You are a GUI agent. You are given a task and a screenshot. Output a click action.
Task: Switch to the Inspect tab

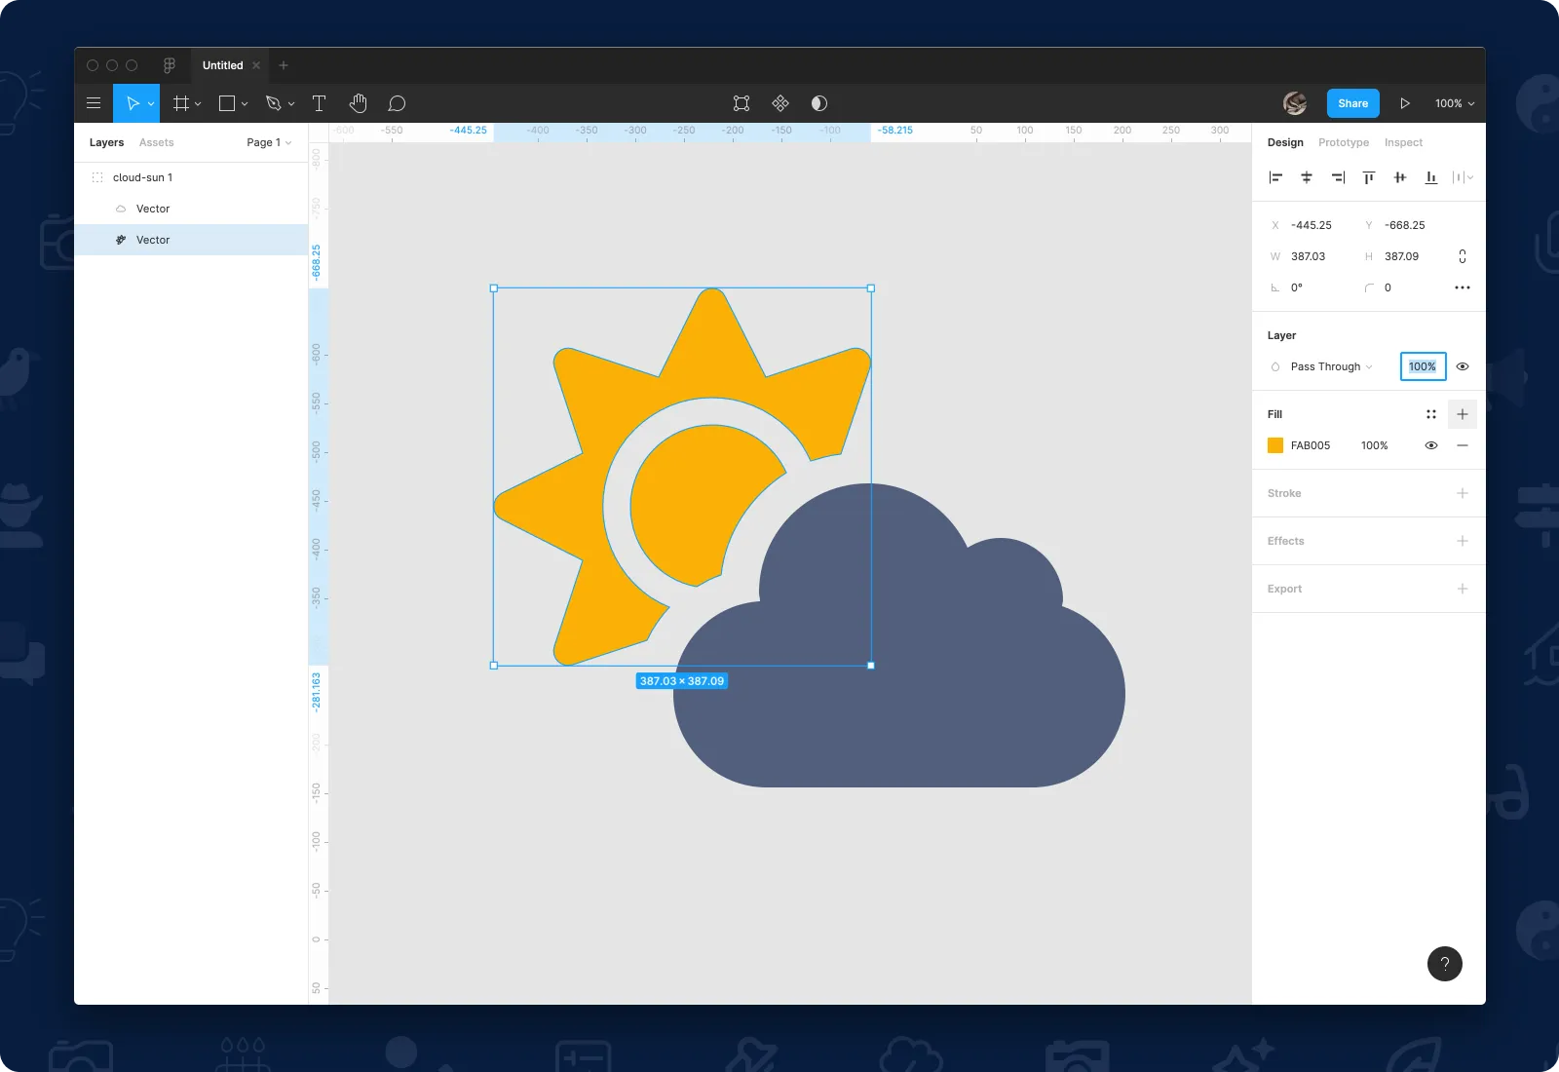(x=1402, y=142)
